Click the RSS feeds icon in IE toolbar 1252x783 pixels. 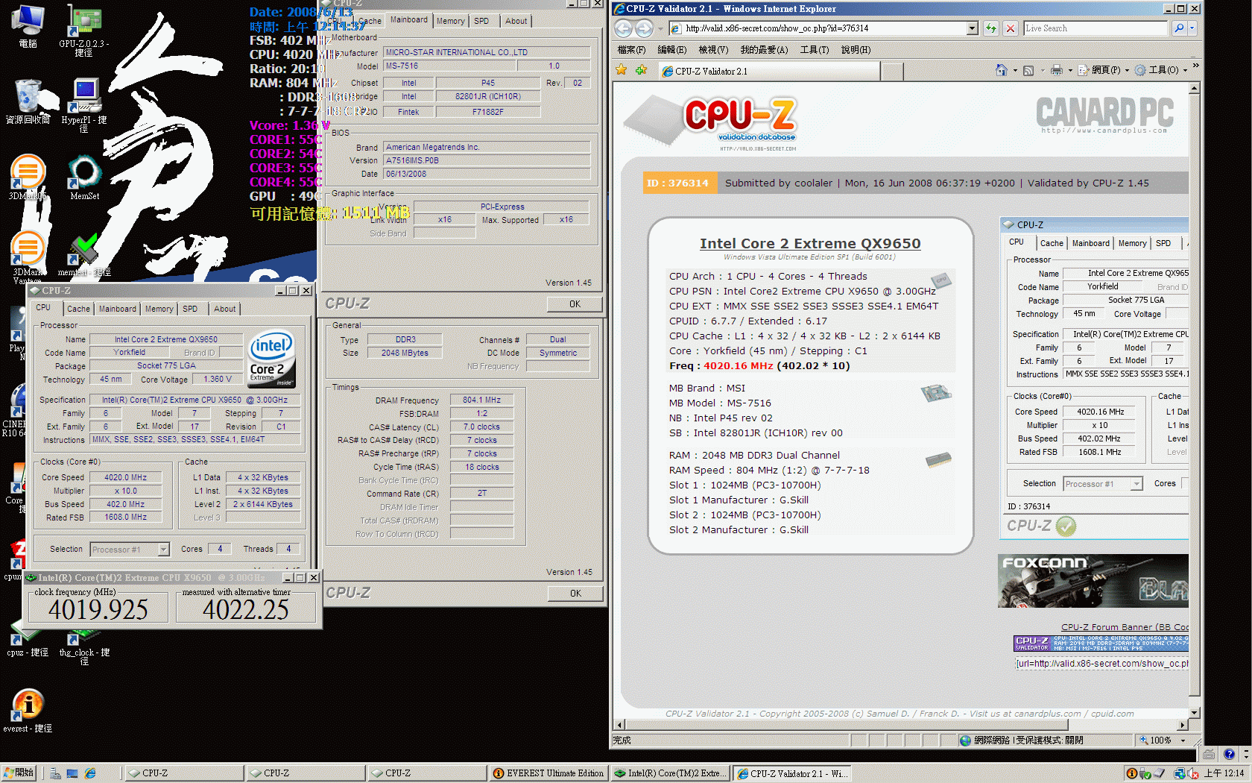pyautogui.click(x=1028, y=70)
